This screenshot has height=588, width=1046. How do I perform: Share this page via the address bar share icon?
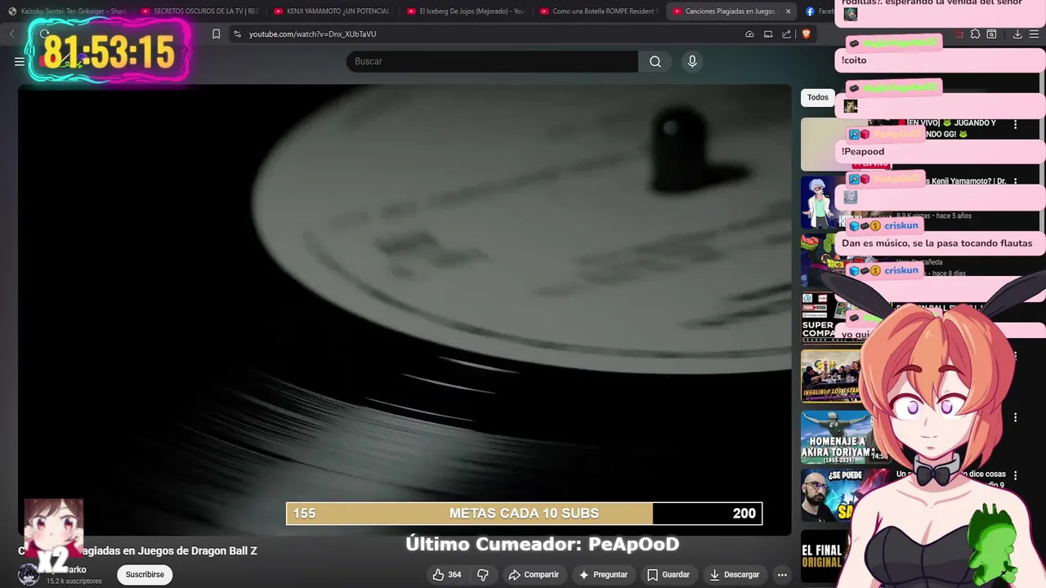point(786,33)
